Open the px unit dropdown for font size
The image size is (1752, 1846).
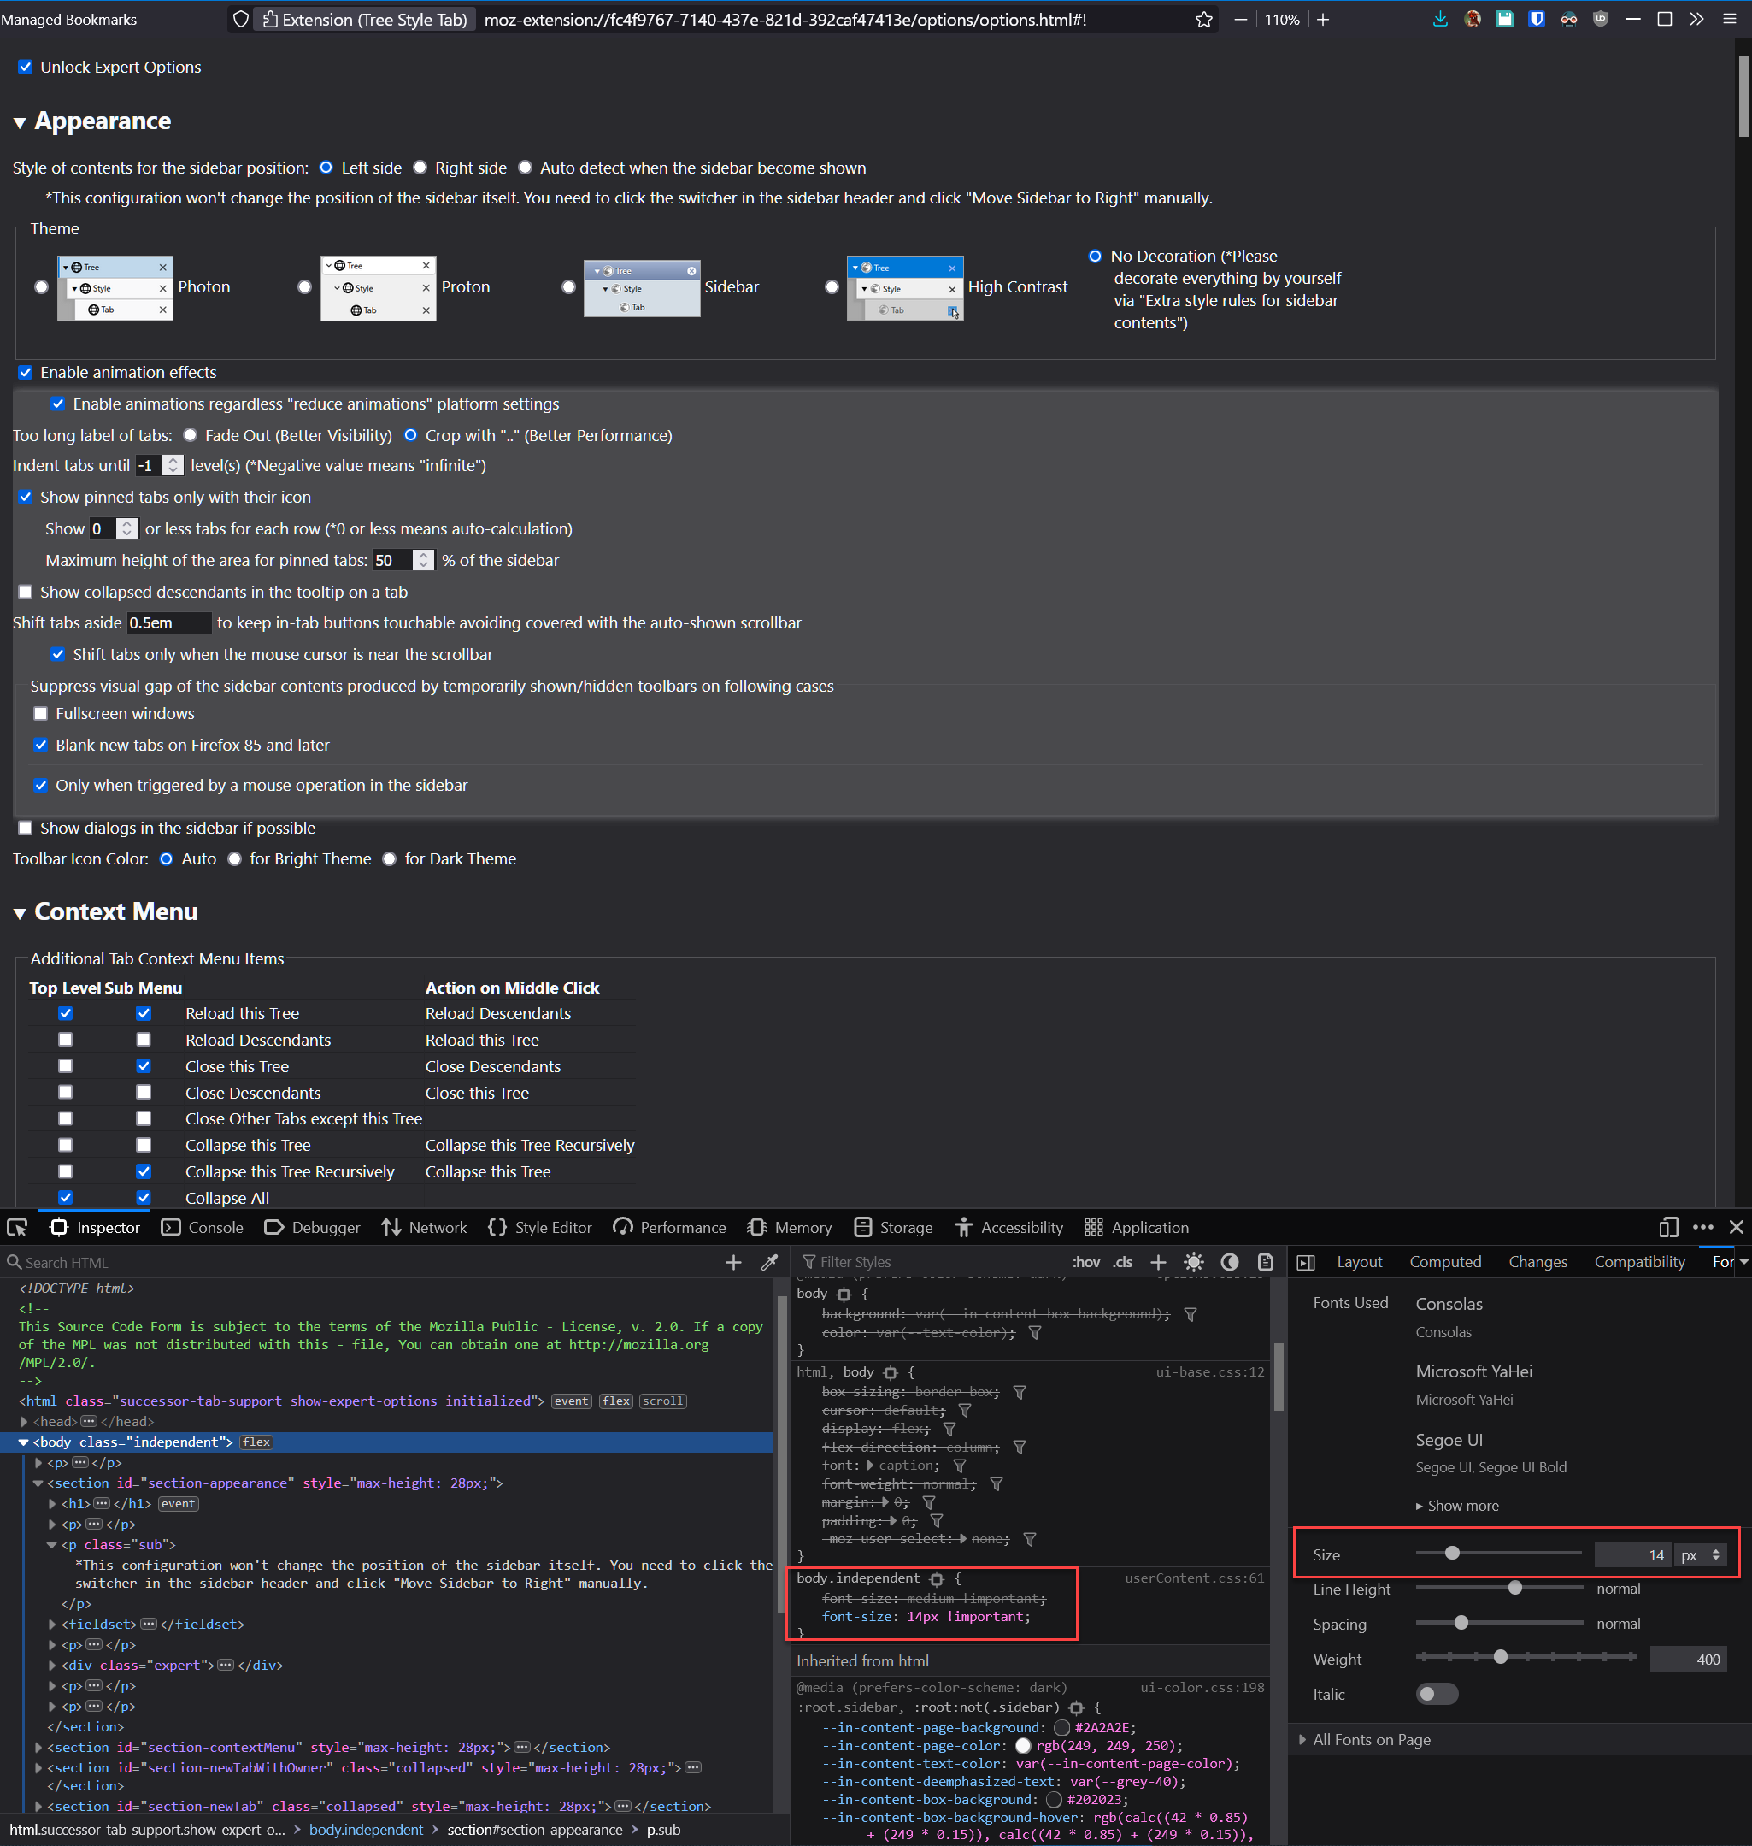[1700, 1554]
